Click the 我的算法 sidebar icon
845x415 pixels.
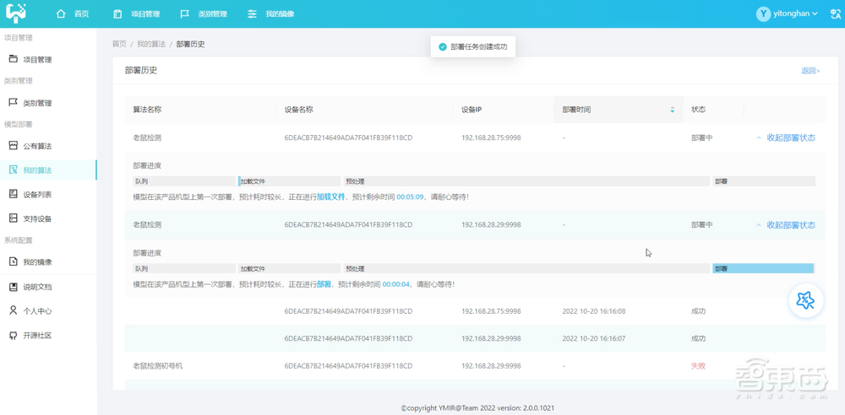[x=14, y=170]
